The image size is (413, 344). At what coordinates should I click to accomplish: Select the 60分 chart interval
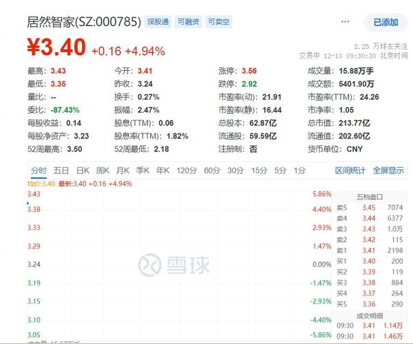[x=212, y=171]
